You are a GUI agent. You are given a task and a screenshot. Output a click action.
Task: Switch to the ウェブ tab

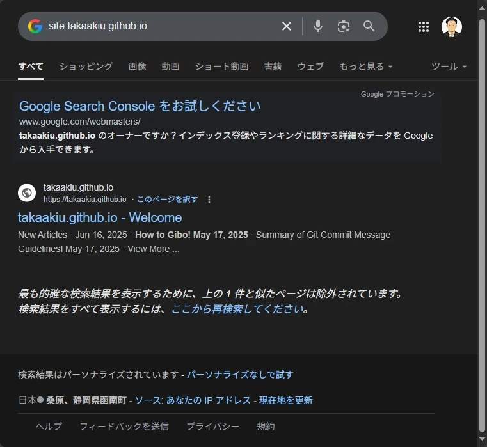(310, 67)
